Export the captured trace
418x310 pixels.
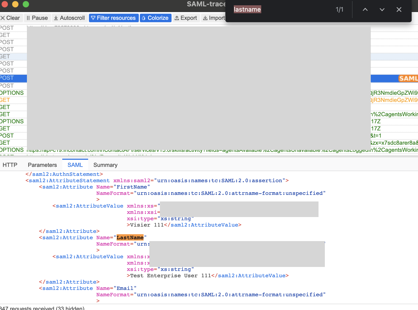[186, 18]
